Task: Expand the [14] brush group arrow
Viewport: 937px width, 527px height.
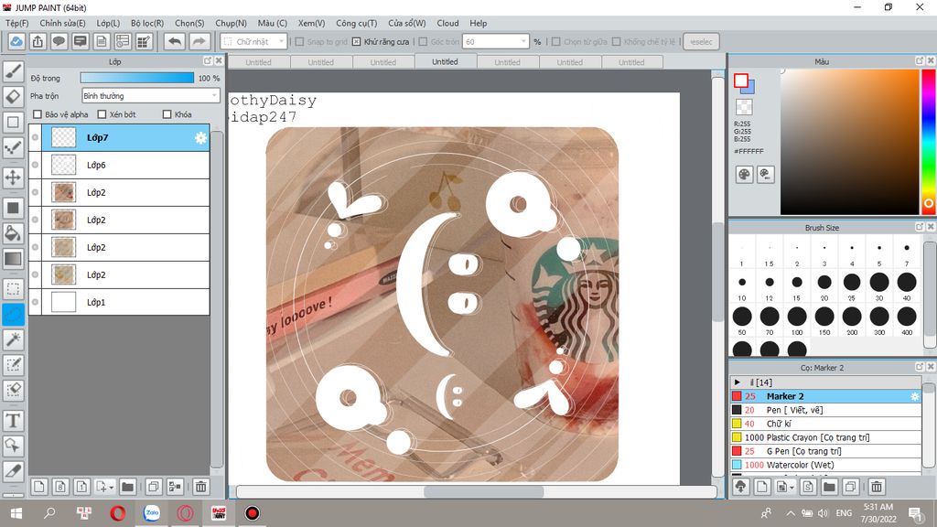Action: click(738, 382)
